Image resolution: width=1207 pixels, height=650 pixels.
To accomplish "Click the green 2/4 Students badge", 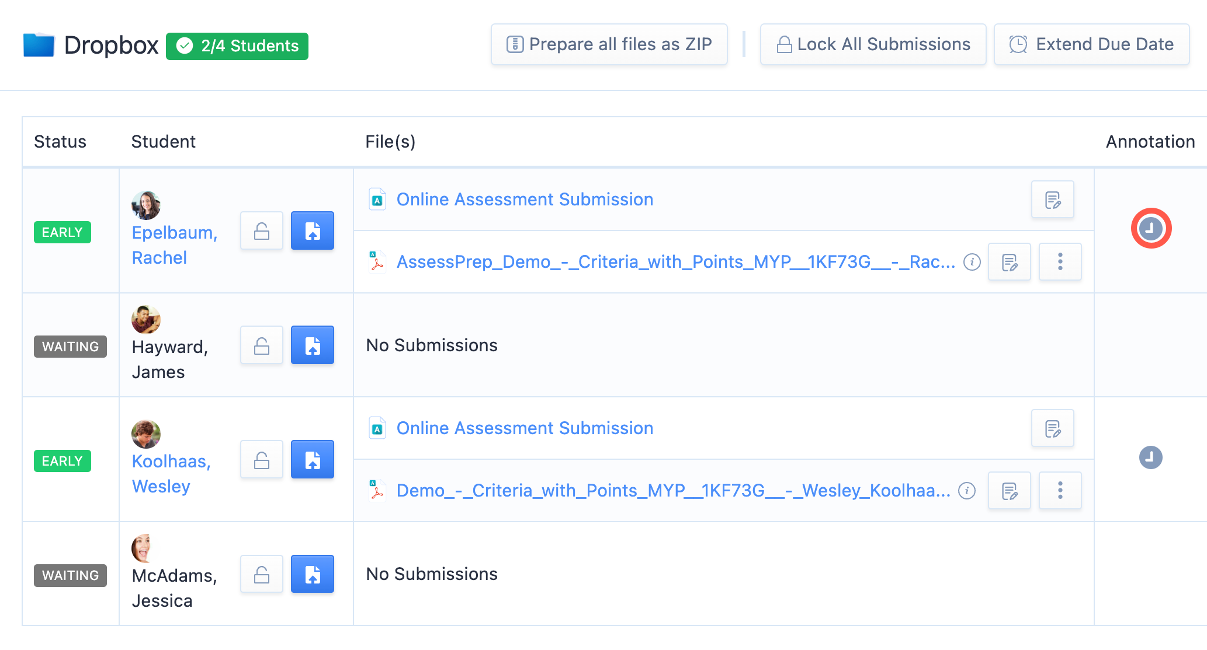I will point(236,46).
